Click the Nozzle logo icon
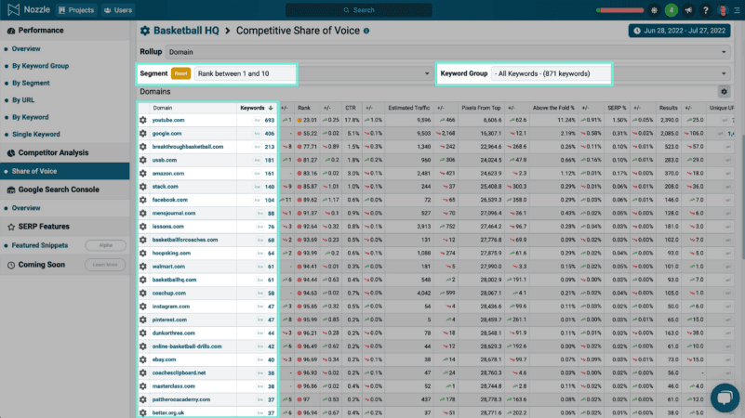Viewport: 745px width, 418px height. point(13,9)
